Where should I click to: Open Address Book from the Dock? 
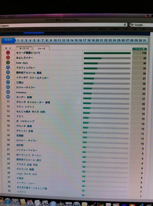[23, 202]
